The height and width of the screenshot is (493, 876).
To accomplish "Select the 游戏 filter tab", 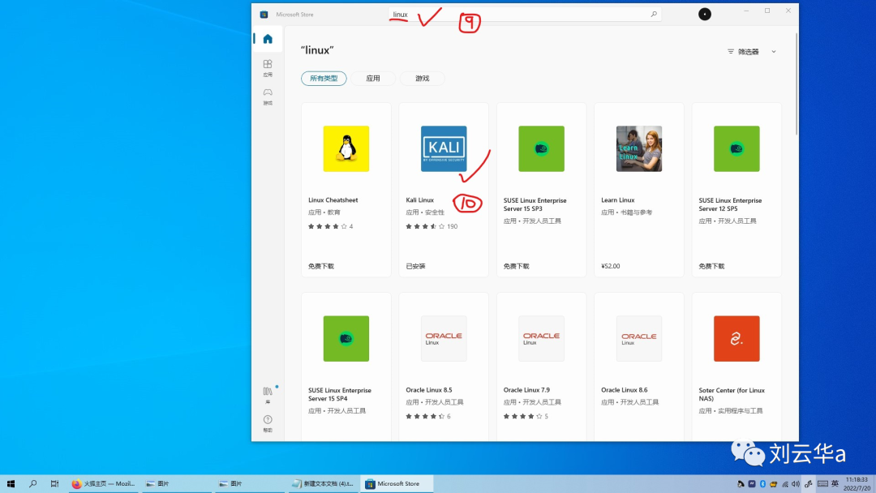I will [422, 78].
